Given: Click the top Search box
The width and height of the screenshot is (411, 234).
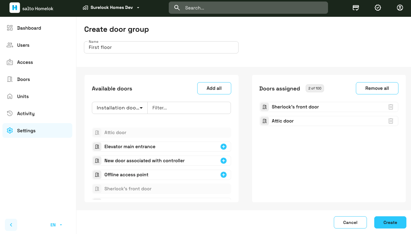Looking at the screenshot, I should [x=248, y=8].
